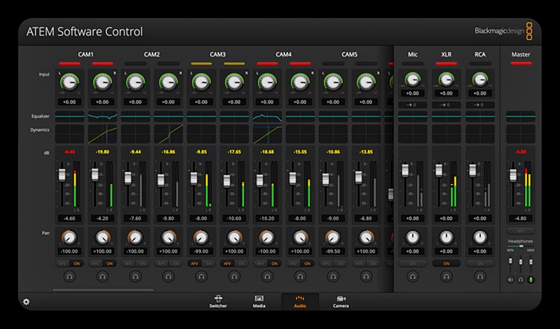Screen dimensions: 560x329
Task: Click the Headphones MIN to MAX slider
Action: click(x=521, y=246)
